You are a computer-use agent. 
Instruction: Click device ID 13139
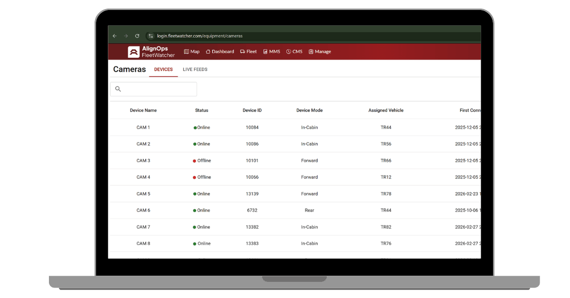252,194
